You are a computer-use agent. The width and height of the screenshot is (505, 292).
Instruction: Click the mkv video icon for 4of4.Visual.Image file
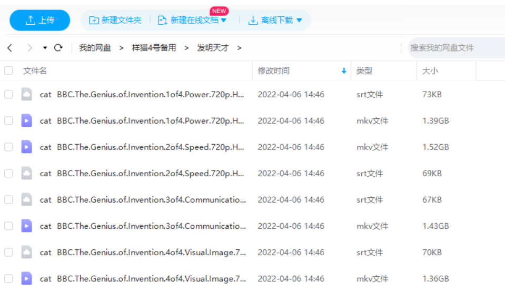(x=26, y=278)
